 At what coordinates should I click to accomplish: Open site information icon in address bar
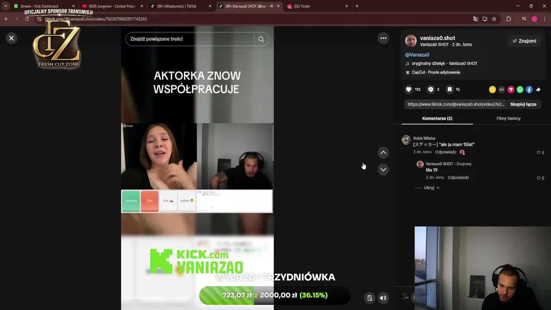click(x=39, y=19)
